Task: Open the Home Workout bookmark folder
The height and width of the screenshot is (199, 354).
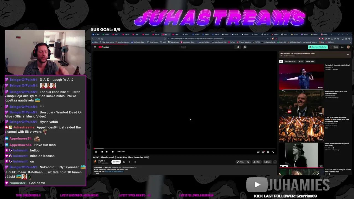Action: (x=153, y=42)
